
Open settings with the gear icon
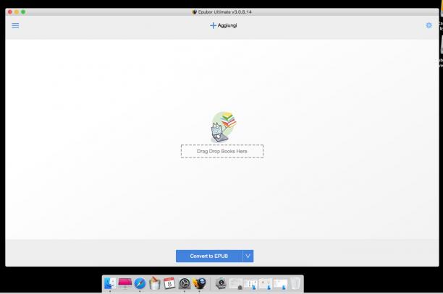click(429, 25)
